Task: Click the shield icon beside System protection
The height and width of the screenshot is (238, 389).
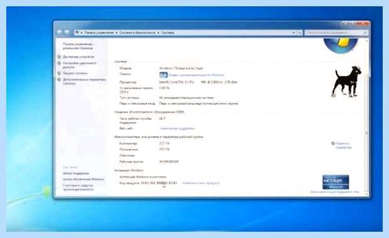Action: pyautogui.click(x=59, y=73)
